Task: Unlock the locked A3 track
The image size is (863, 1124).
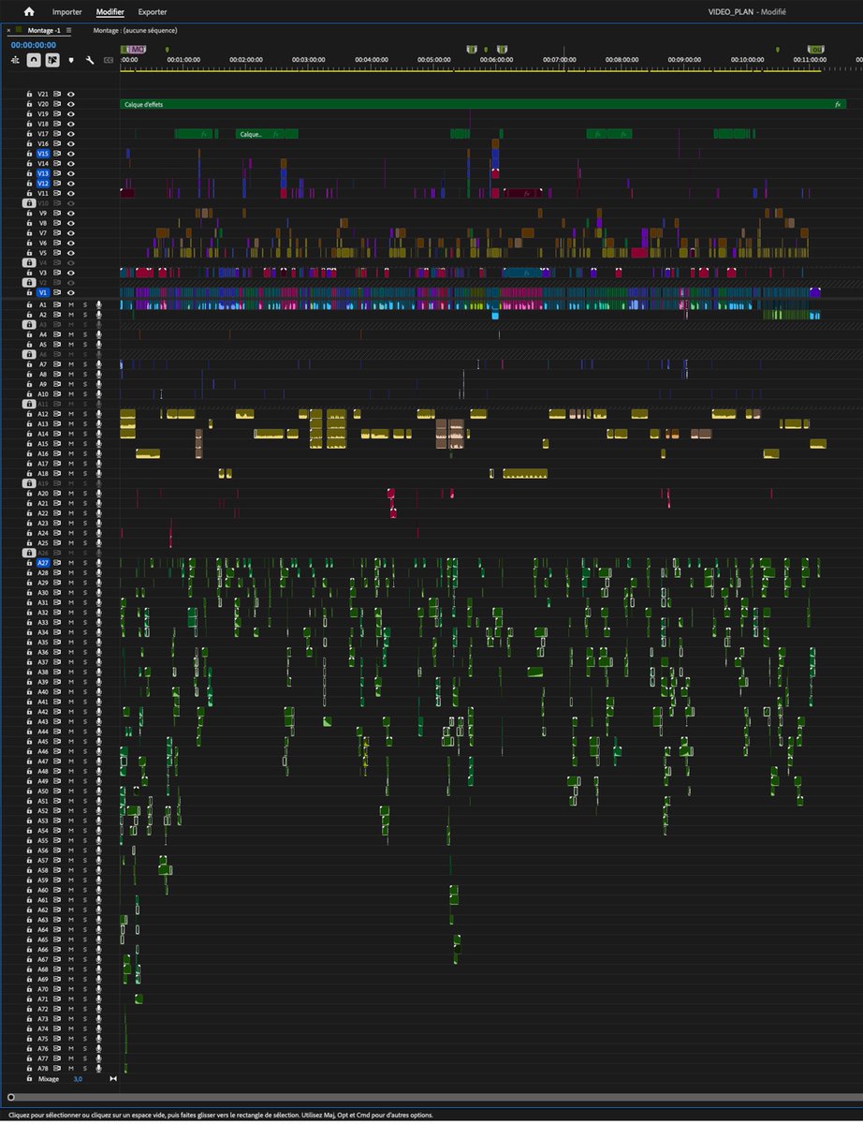Action: pos(29,325)
